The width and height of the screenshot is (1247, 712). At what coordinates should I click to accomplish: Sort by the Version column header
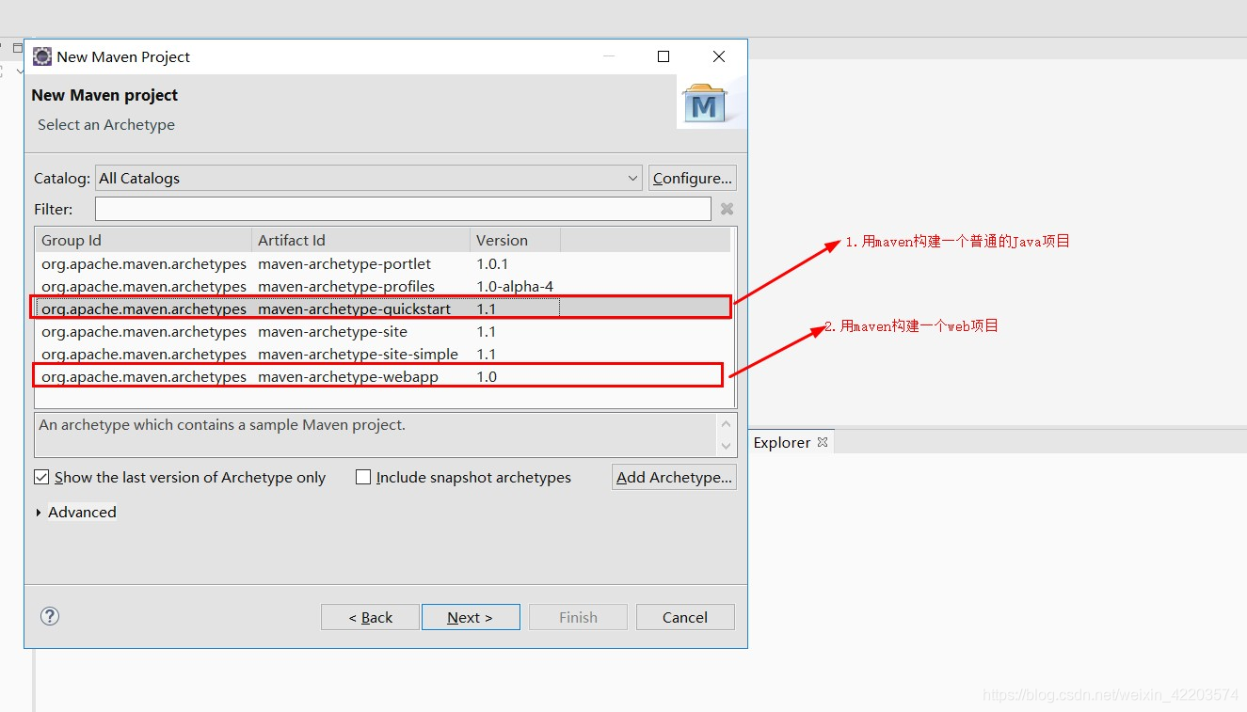click(515, 240)
